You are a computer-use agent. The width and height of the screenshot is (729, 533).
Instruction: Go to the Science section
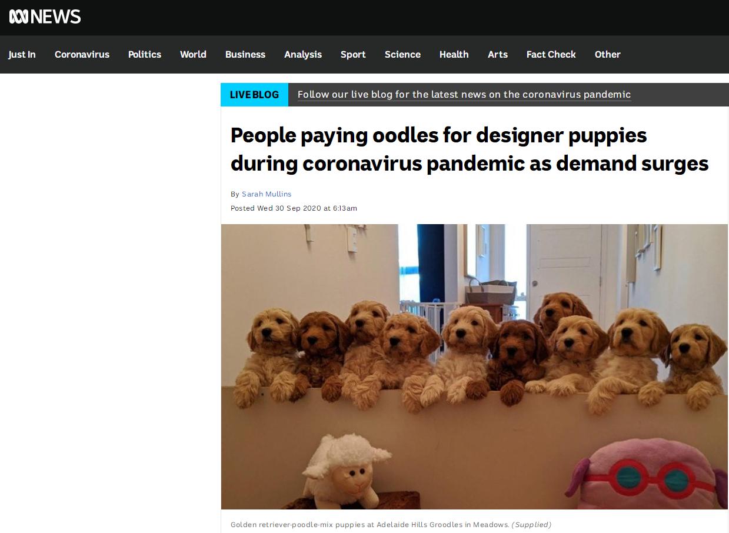coord(402,54)
